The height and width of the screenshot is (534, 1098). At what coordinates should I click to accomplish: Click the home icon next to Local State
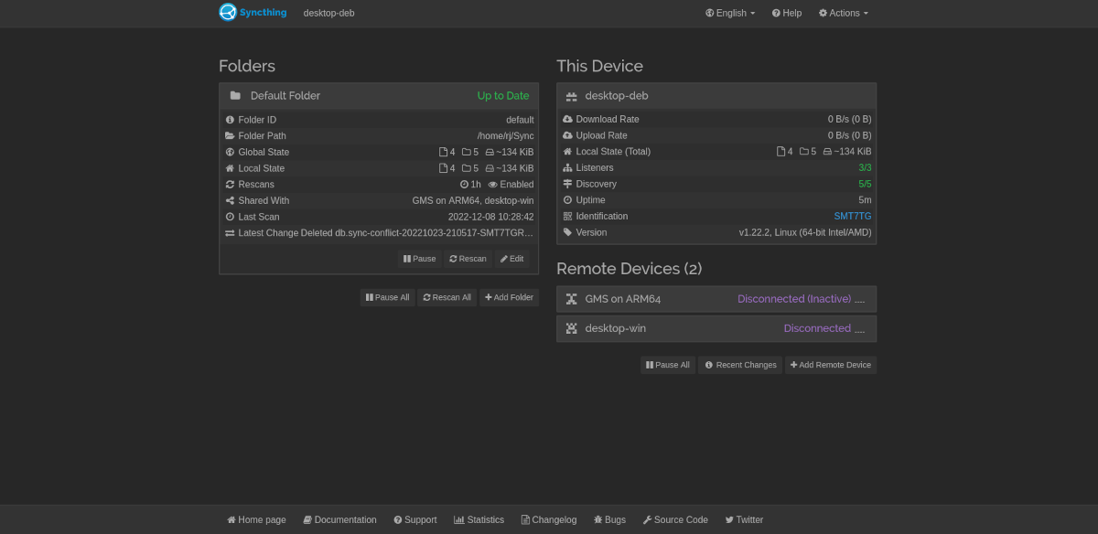pos(231,167)
